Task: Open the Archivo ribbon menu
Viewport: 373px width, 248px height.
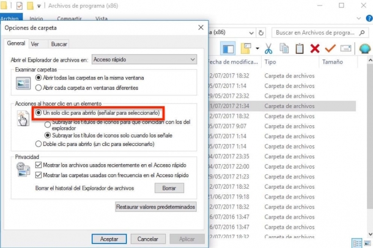Action: 10,17
